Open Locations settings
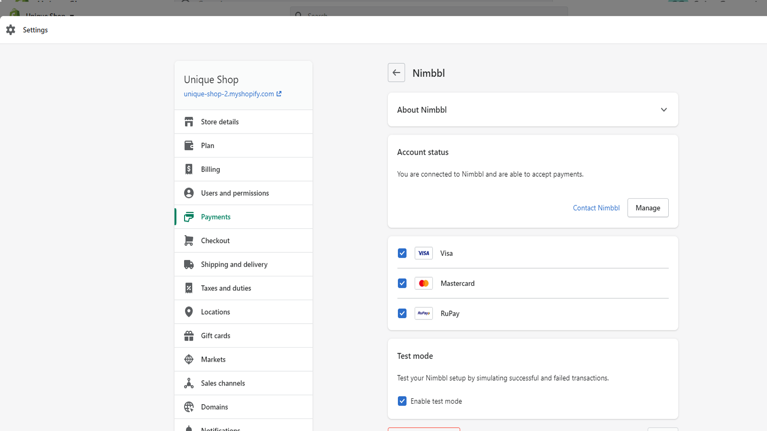 [244, 312]
